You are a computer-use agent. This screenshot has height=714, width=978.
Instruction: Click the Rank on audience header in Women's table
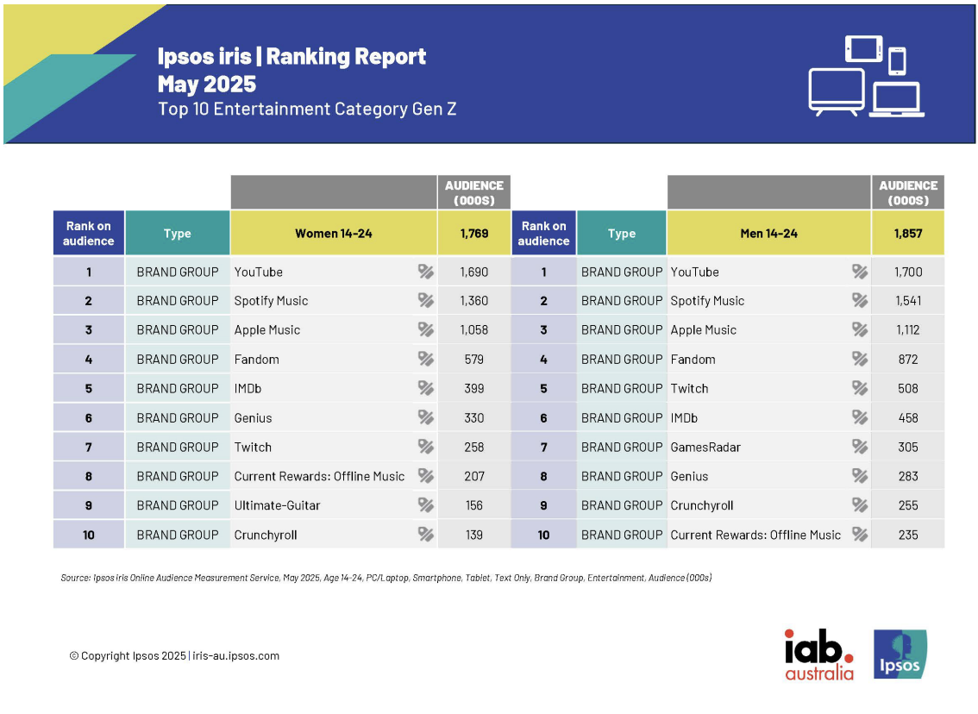[89, 233]
